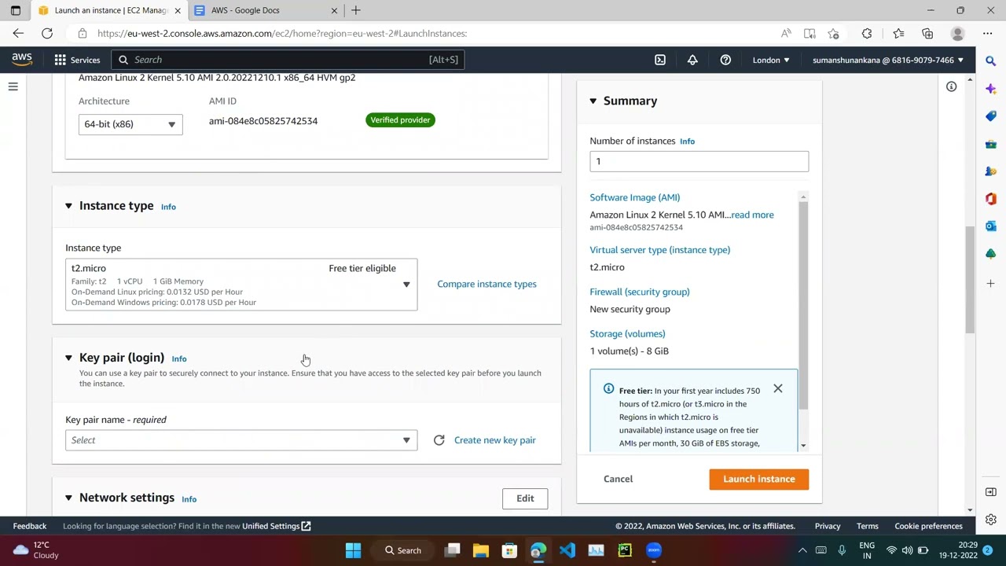Open Edge sidebar search icon
Viewport: 1006px width, 566px height.
coord(990,61)
